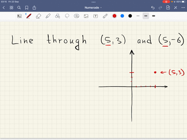Screen dimensions: 187x140
Task: Add a new page
Action: (168, 8)
